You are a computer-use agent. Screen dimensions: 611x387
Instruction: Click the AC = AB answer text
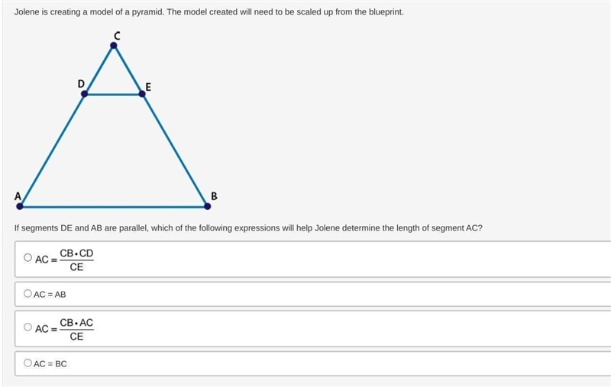point(50,295)
